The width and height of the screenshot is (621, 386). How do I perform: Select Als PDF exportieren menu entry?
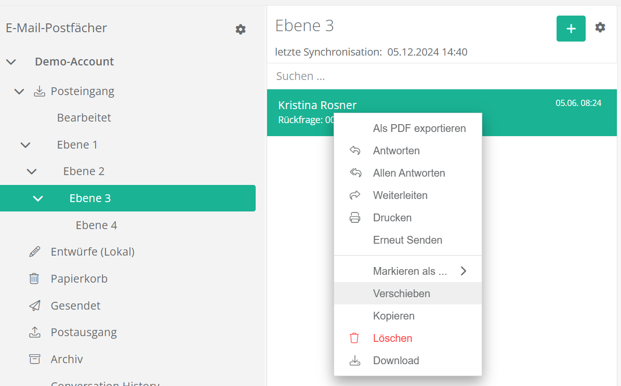coord(419,128)
